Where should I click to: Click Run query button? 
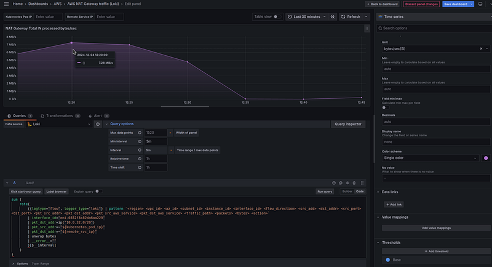click(x=325, y=192)
